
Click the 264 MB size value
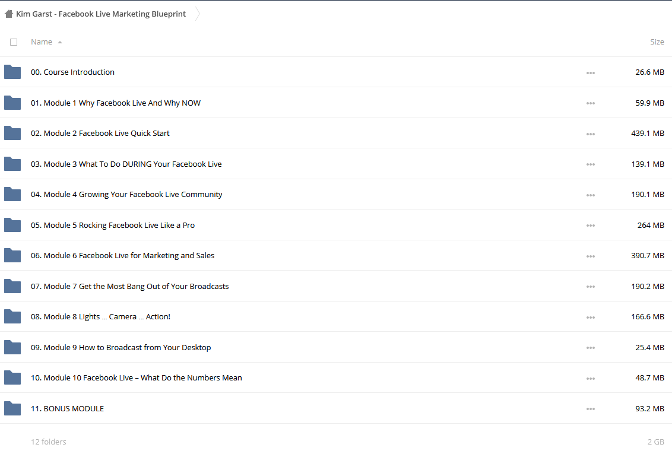[x=651, y=225]
